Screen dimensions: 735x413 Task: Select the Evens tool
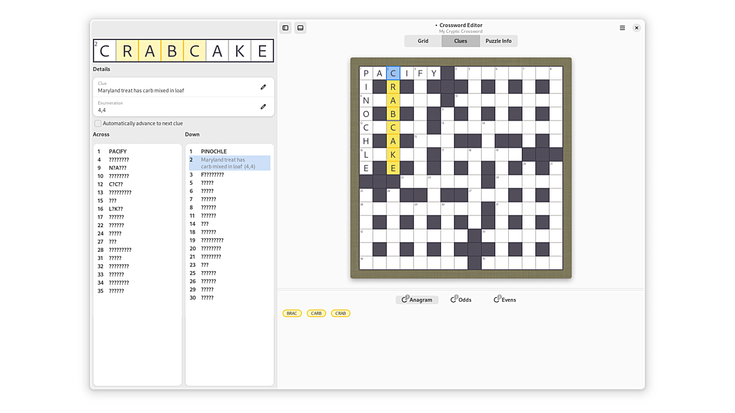point(505,300)
